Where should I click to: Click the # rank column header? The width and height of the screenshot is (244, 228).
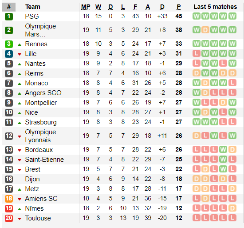(9, 7)
